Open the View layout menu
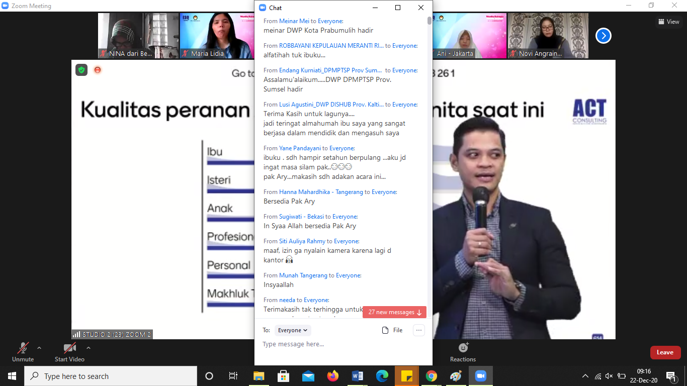Image resolution: width=687 pixels, height=386 pixels. [x=668, y=22]
